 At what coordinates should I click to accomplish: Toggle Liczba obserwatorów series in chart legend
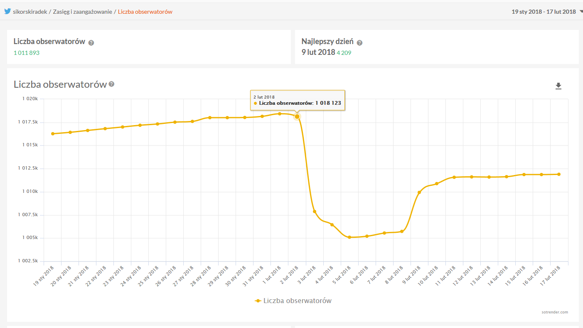293,301
